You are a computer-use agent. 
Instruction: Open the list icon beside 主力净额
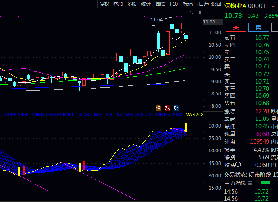click(x=250, y=183)
